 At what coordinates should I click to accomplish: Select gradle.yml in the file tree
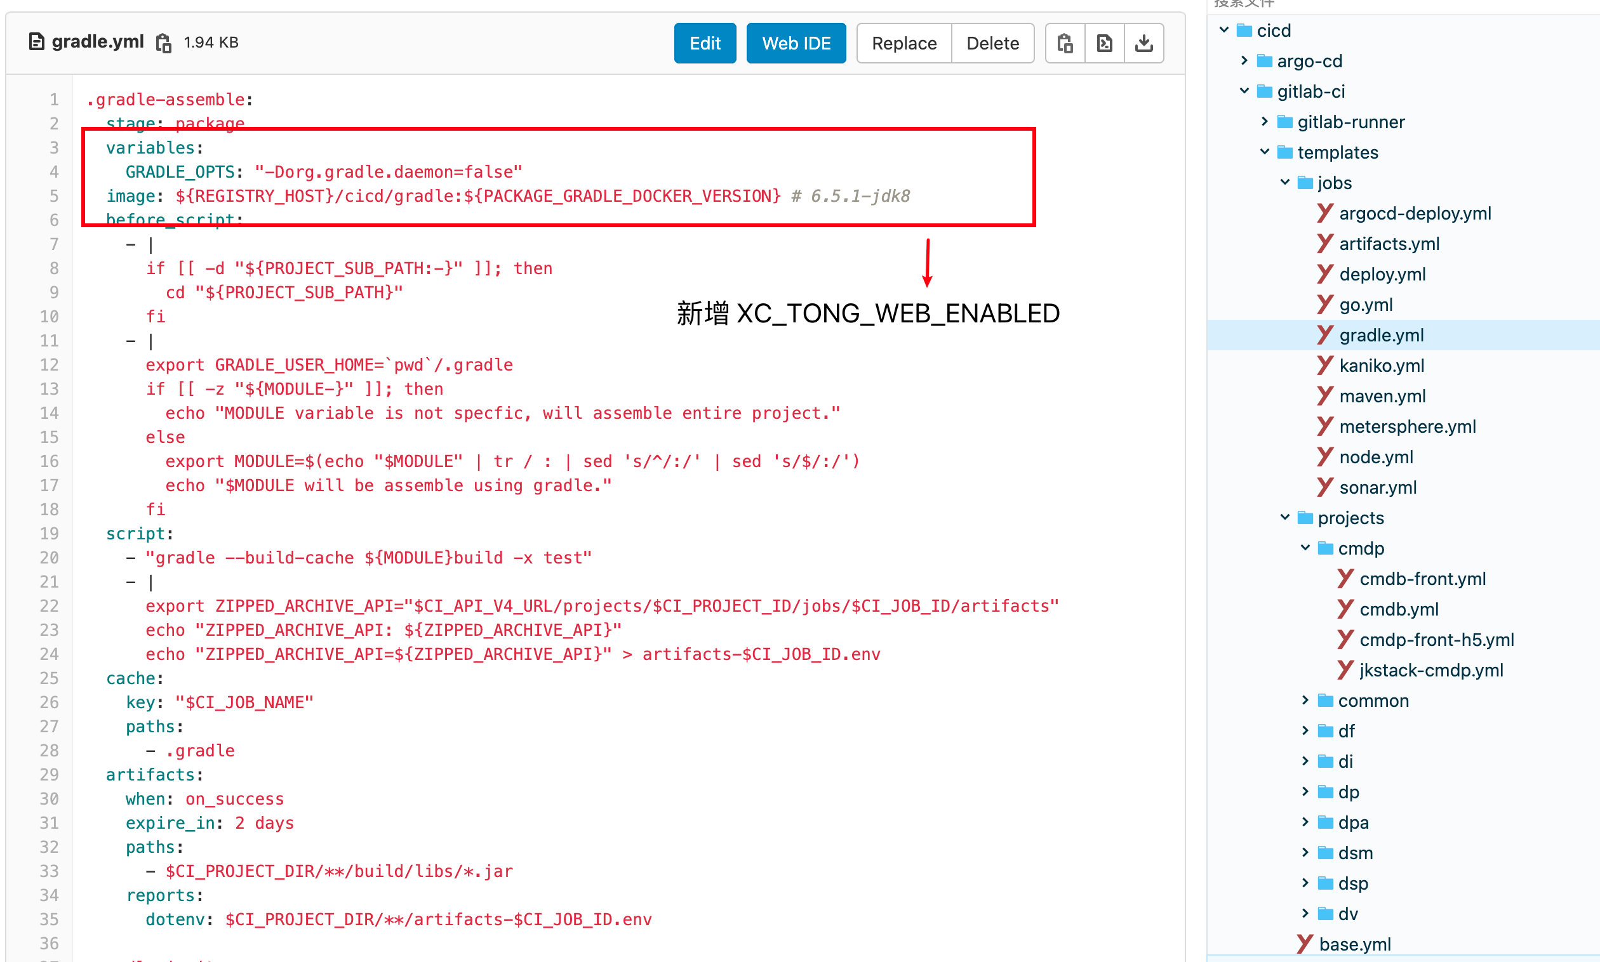(x=1381, y=335)
